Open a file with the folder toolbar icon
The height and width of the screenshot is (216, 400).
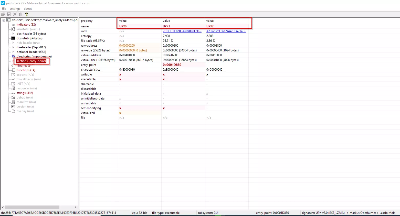coord(3,14)
